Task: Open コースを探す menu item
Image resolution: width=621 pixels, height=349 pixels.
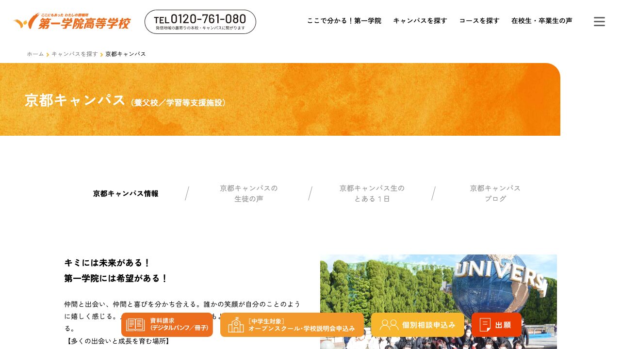Action: point(479,21)
